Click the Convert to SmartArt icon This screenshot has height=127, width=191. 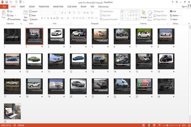[x=101, y=19]
